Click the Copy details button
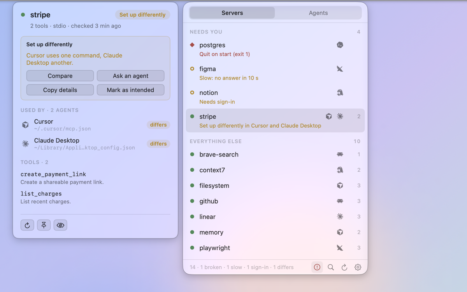467x292 pixels. [x=60, y=90]
